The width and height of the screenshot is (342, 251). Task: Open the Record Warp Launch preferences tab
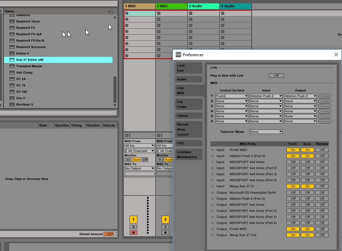pos(189,129)
